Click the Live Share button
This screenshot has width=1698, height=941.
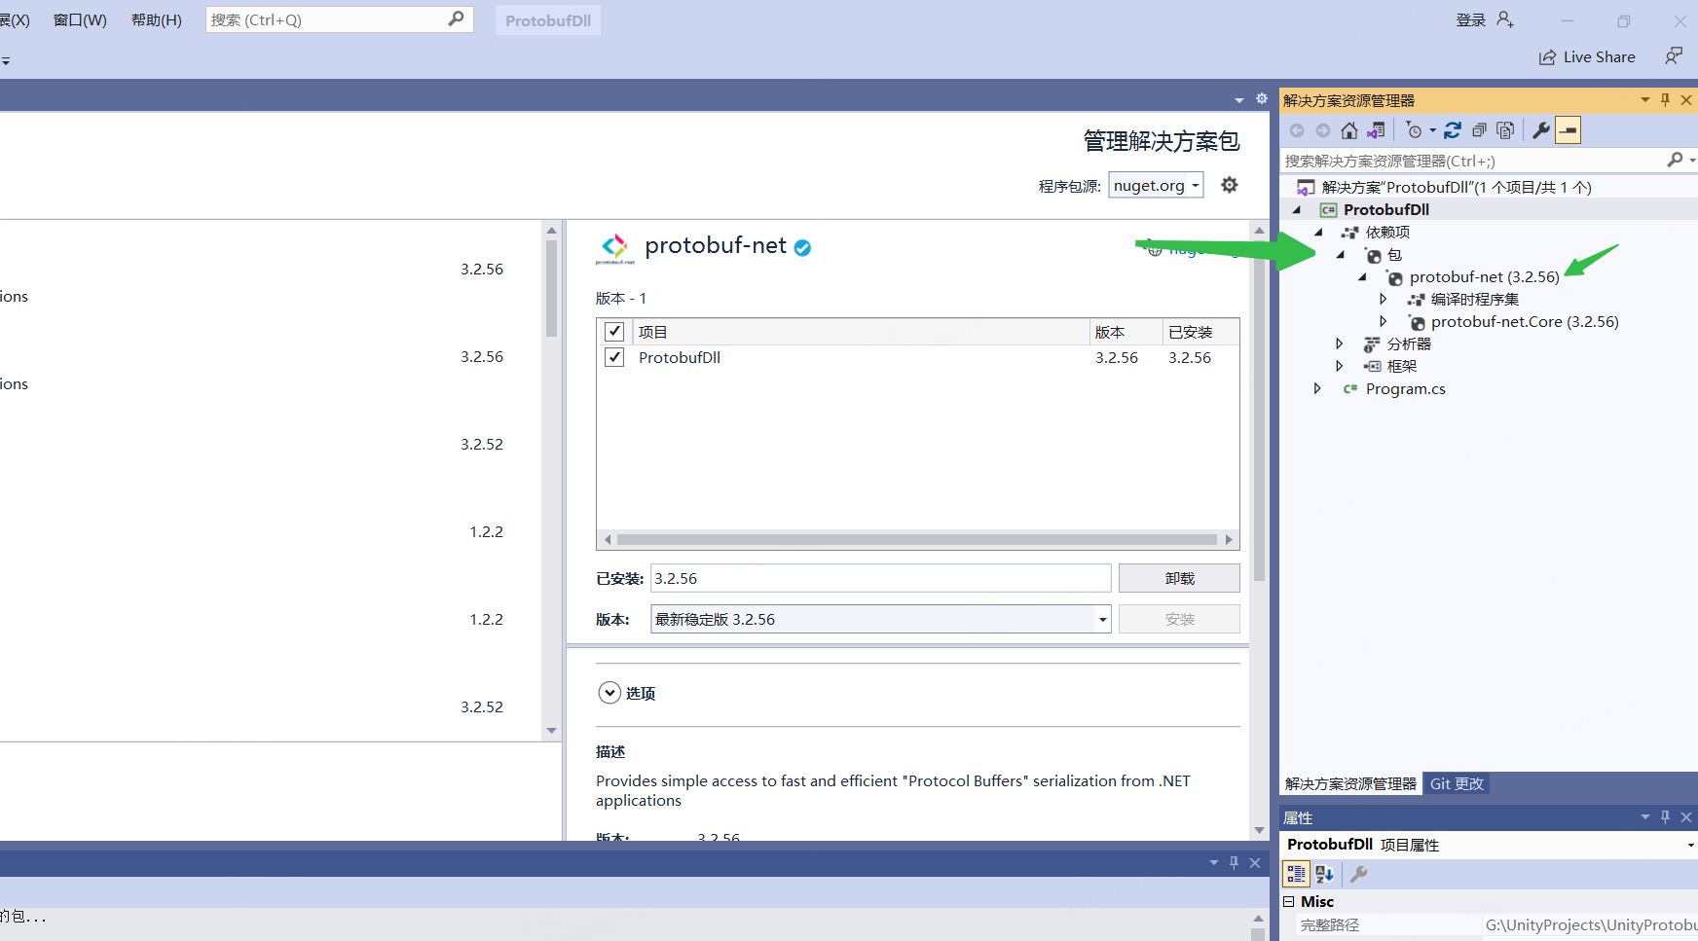1586,56
